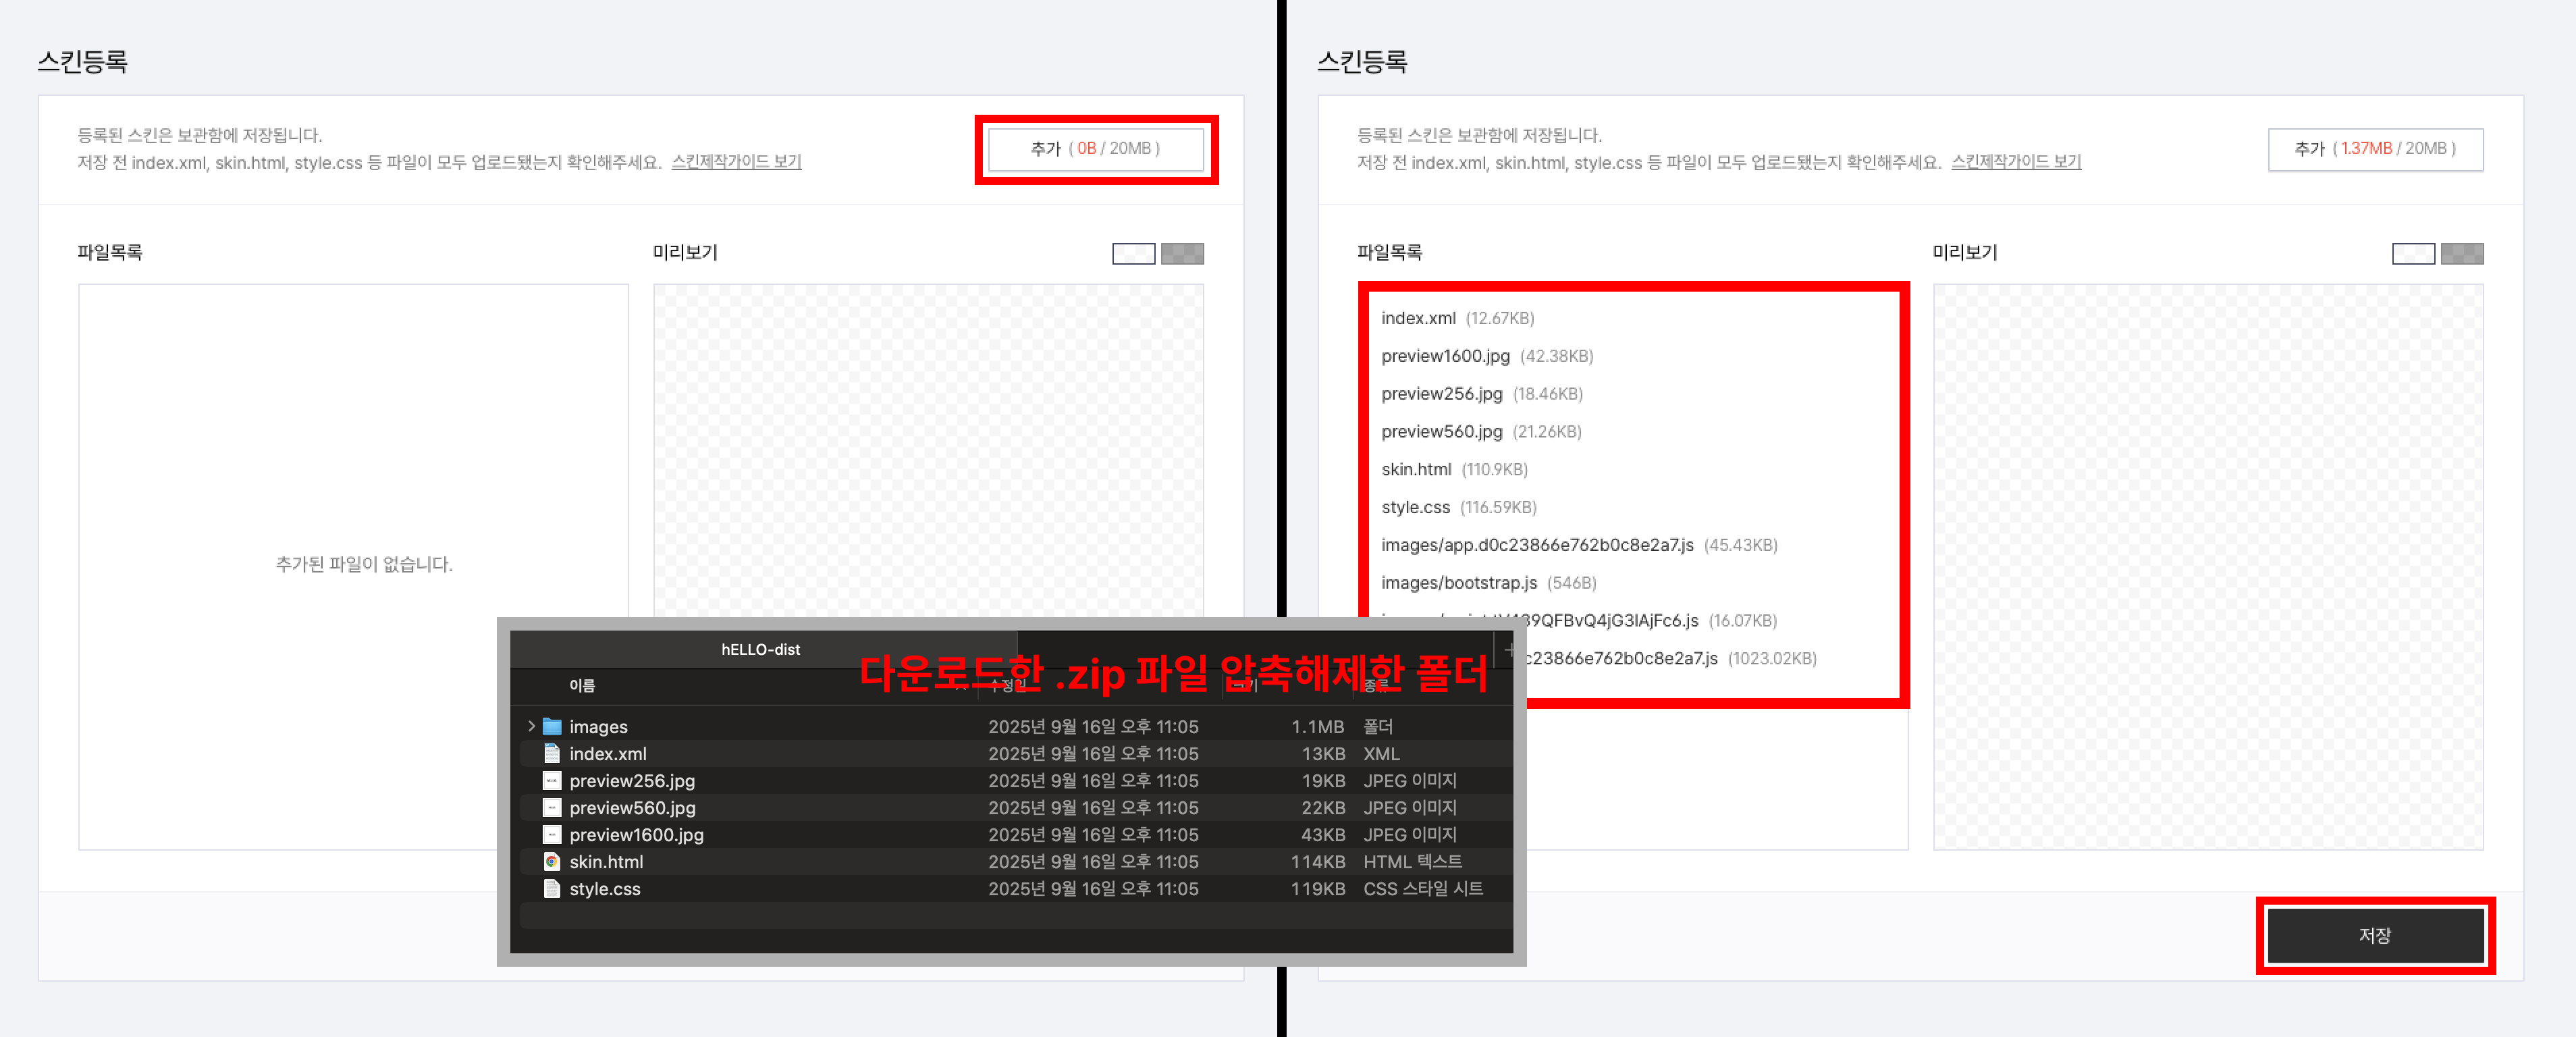
Task: Select the hELLO-dist Finder tab
Action: [760, 650]
